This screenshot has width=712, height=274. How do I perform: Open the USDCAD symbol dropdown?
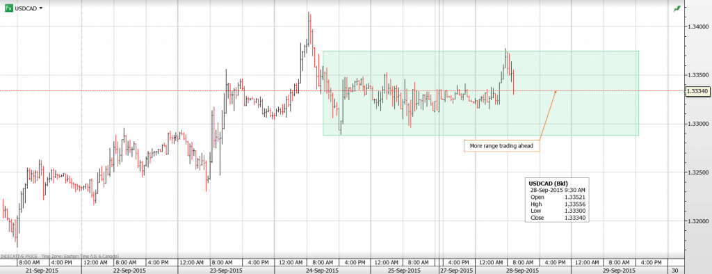point(41,8)
